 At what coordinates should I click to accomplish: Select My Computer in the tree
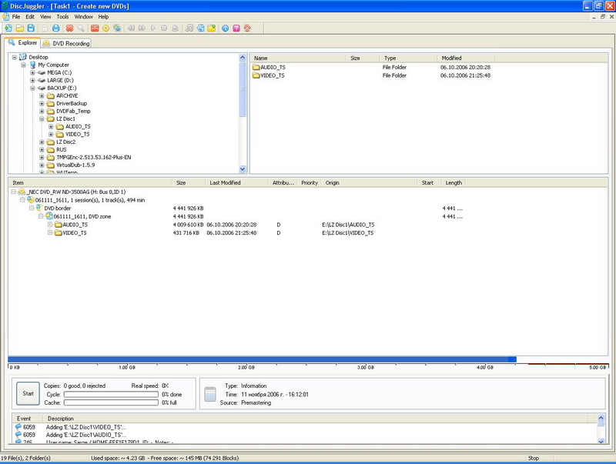tap(53, 65)
